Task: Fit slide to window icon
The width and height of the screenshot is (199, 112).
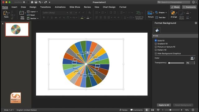Action: [193, 110]
